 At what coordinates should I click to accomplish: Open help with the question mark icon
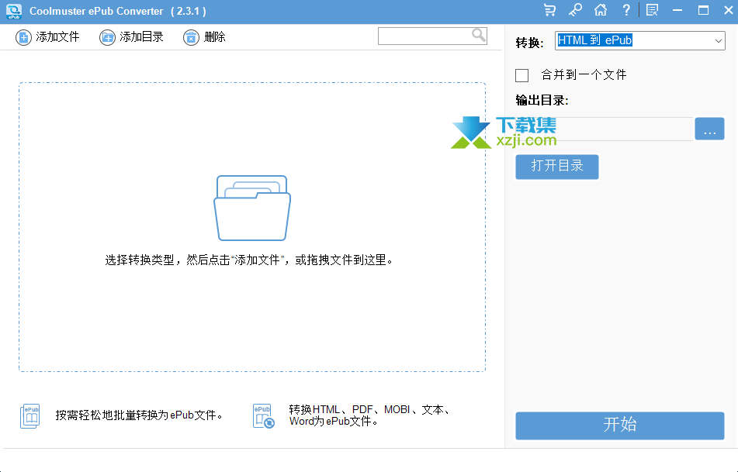point(625,11)
